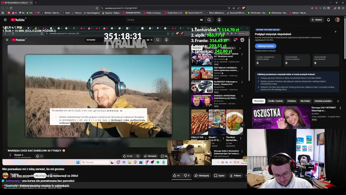This screenshot has height=195, width=346.
Task: Open the "AdBuster" bookmark
Action: pyautogui.click(x=298, y=13)
